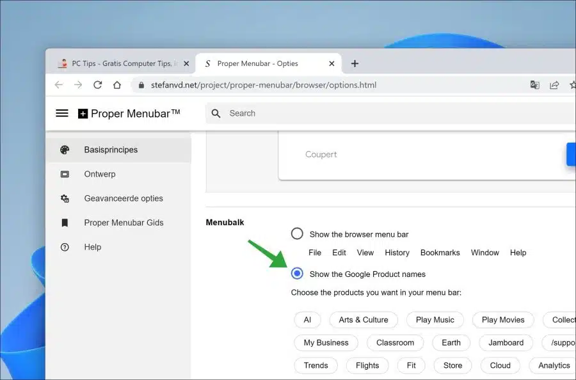Image resolution: width=576 pixels, height=380 pixels.
Task: Close the Proper Menubar - Opties tab
Action: 332,63
